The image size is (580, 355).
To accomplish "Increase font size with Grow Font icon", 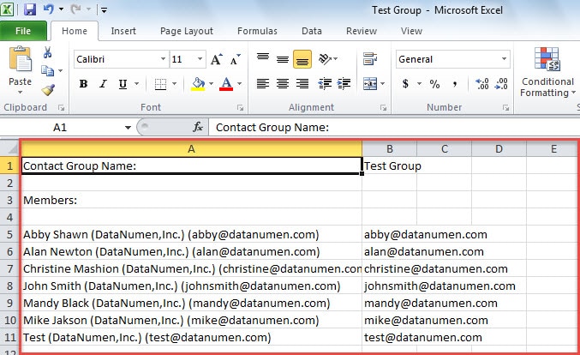I will (x=217, y=59).
